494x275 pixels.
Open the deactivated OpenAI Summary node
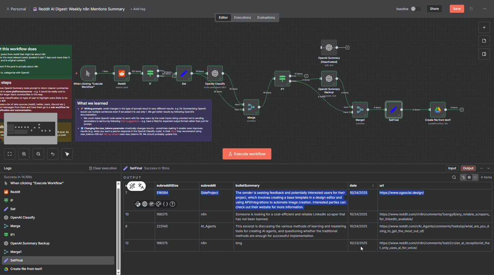[329, 47]
